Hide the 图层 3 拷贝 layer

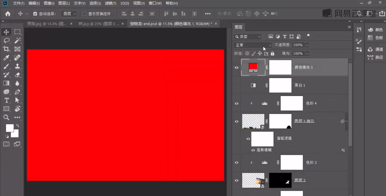point(237,121)
